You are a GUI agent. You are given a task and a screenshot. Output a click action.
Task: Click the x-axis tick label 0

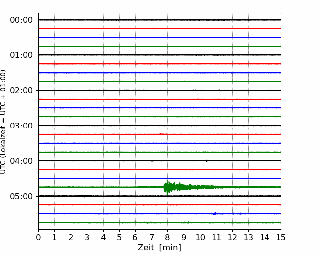(x=38, y=237)
